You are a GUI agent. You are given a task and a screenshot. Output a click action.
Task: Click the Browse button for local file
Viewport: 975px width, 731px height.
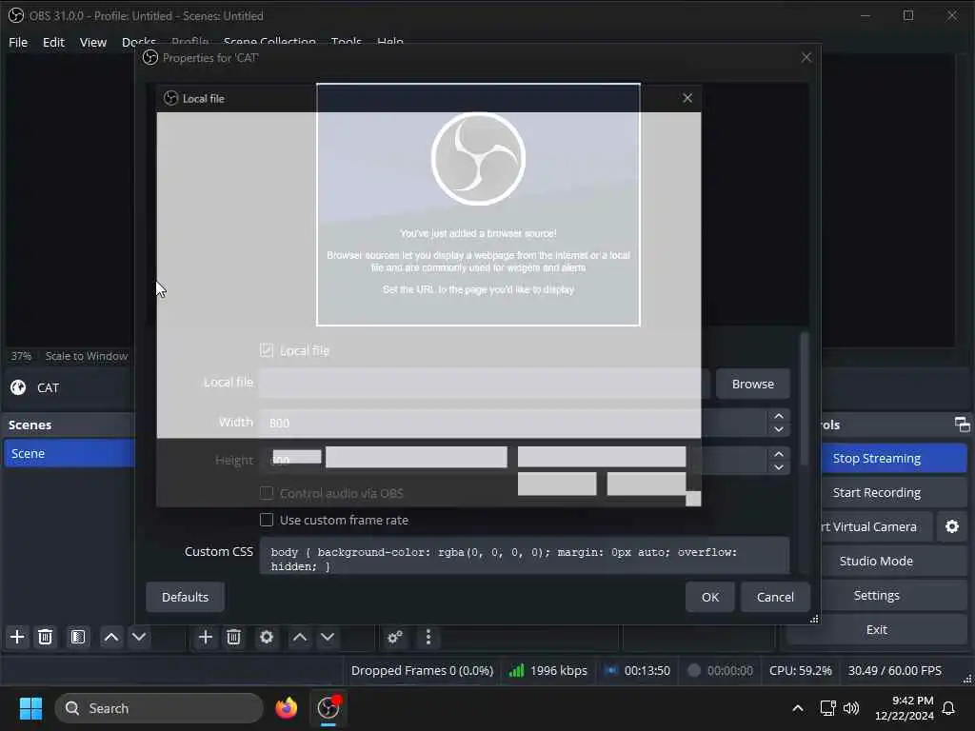tap(752, 385)
